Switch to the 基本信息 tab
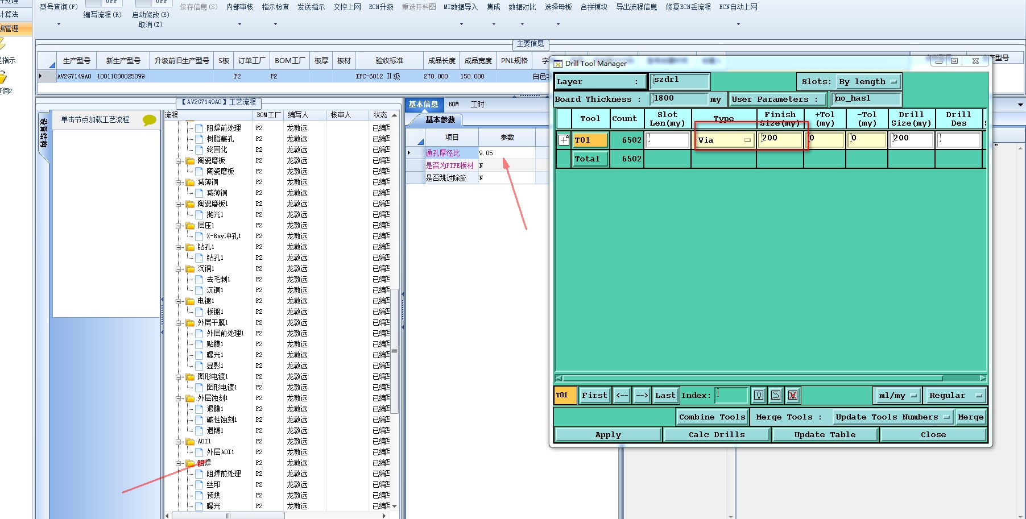The image size is (1026, 519). pos(423,105)
